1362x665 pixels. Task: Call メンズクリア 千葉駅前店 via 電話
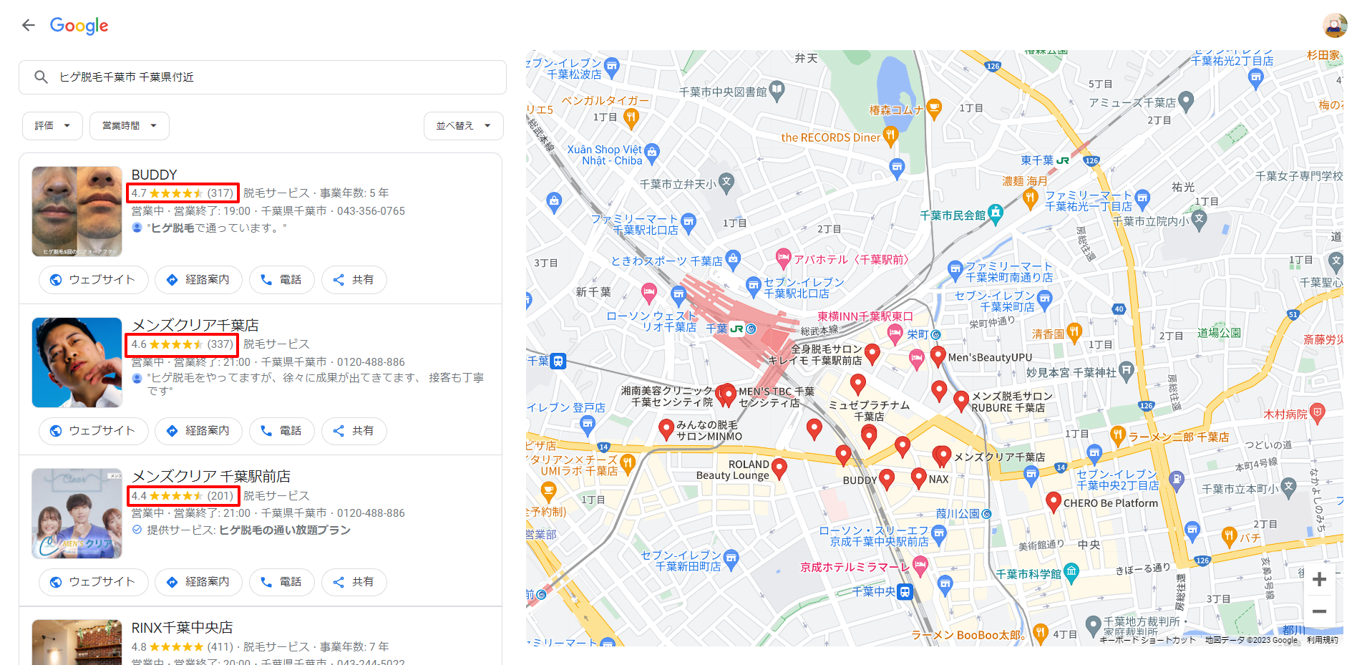[282, 581]
